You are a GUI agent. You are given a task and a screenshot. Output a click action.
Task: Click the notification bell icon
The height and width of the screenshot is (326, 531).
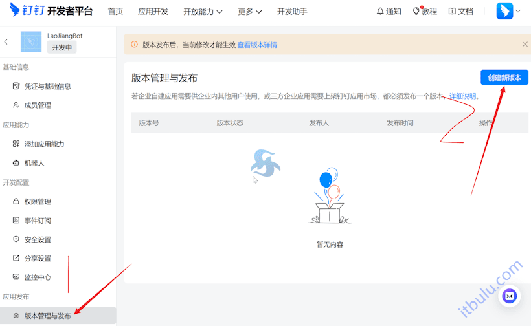[x=380, y=12]
